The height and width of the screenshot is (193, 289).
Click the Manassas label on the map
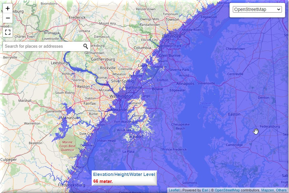click(69, 118)
